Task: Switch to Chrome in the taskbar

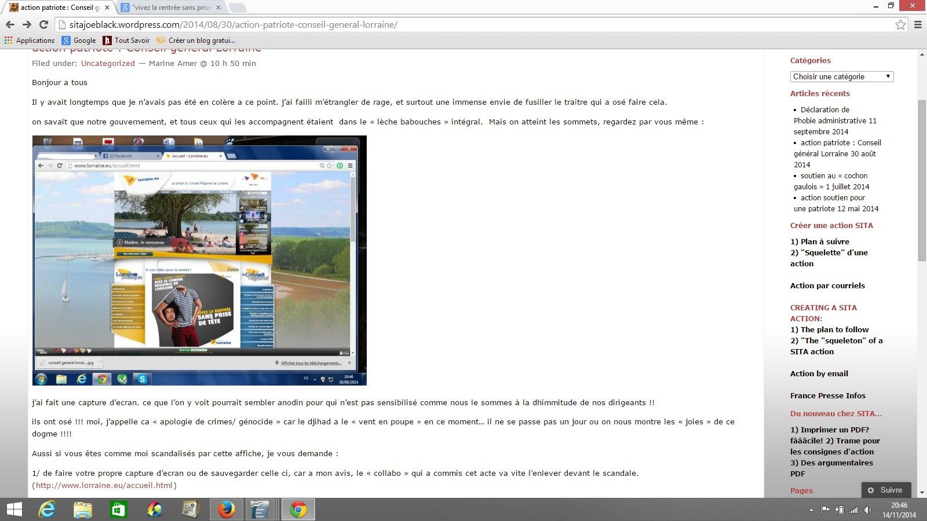Action: pyautogui.click(x=298, y=509)
